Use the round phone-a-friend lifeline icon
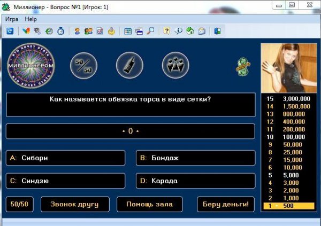Viewport: 321px width, 226px height. (x=129, y=65)
